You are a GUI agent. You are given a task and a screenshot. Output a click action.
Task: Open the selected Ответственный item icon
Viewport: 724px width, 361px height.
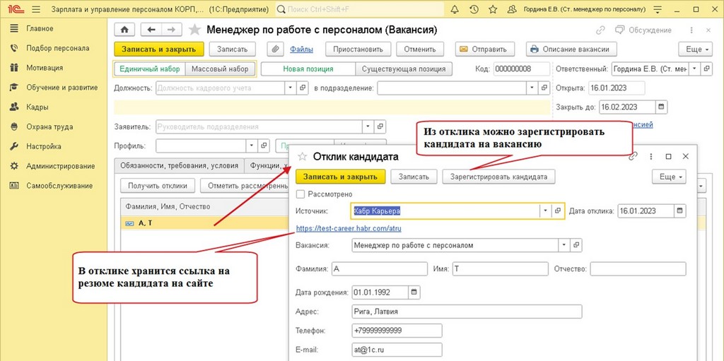pyautogui.click(x=706, y=69)
